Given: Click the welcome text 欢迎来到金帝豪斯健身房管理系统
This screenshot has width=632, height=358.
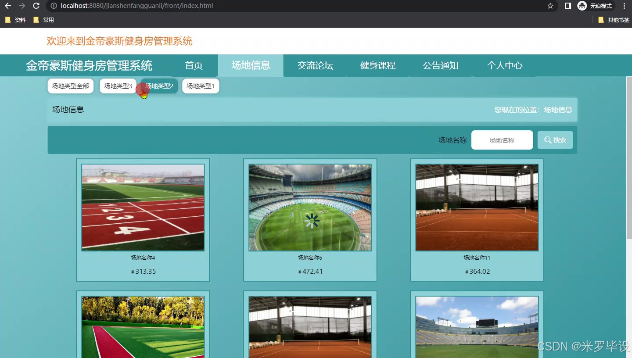Looking at the screenshot, I should (x=119, y=41).
